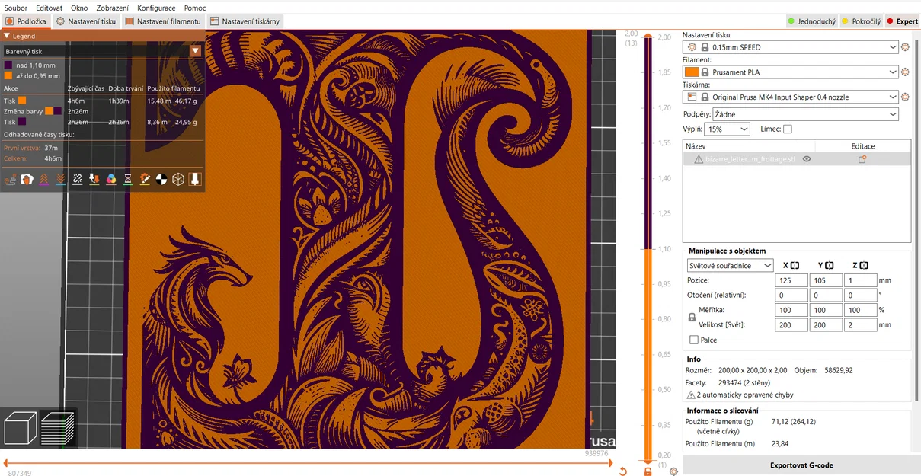Toggle Travel moves visibility in legend
Image resolution: width=921 pixels, height=476 pixels.
pyautogui.click(x=10, y=179)
